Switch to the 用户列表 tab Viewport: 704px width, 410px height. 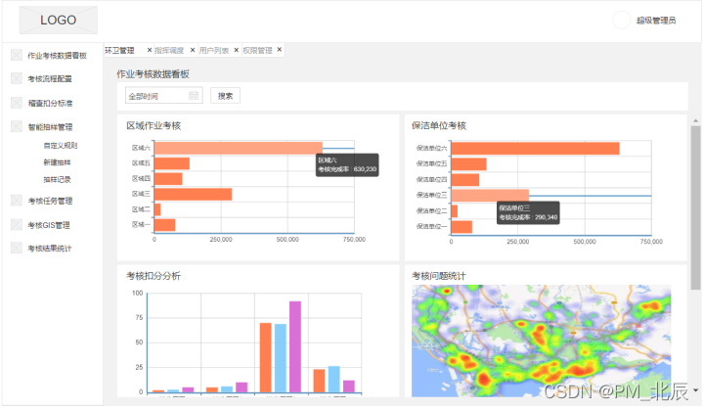(x=214, y=50)
